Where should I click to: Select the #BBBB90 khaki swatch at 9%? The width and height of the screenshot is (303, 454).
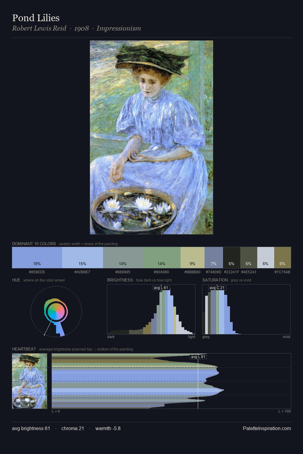pyautogui.click(x=192, y=258)
